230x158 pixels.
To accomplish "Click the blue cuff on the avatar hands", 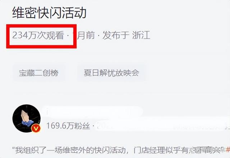I will (x=28, y=123).
